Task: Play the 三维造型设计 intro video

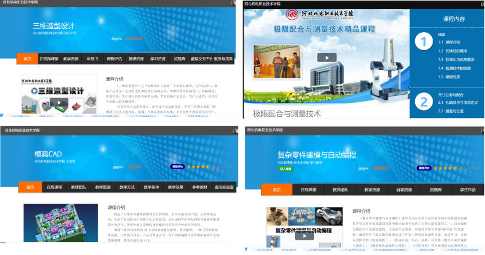Action: tap(59, 103)
